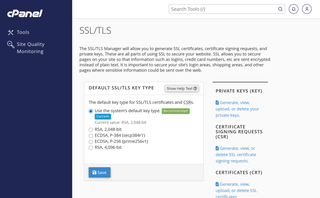This screenshot has width=320, height=198.
Task: Select ECDSA, P-256 (prime256v1) option
Action: [x=91, y=142]
